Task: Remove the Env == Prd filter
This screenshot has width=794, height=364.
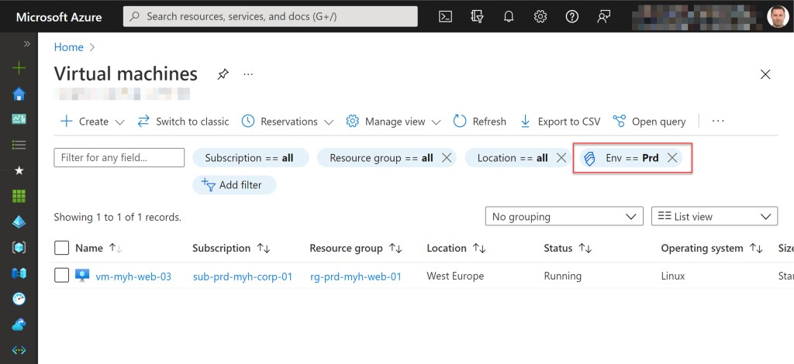Action: 672,158
